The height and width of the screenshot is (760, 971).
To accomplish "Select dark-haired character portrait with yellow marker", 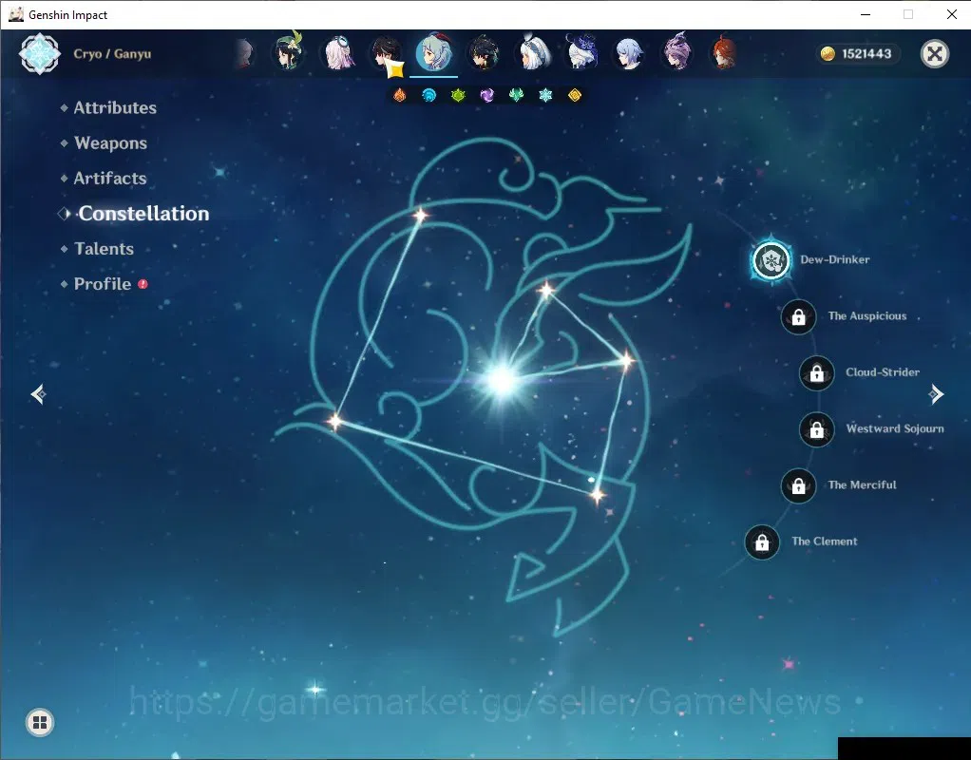I will [387, 54].
